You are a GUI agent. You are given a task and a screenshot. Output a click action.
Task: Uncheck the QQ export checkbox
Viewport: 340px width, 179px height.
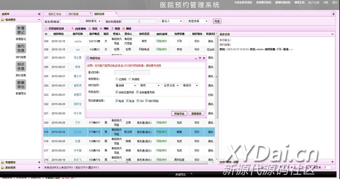(138, 101)
